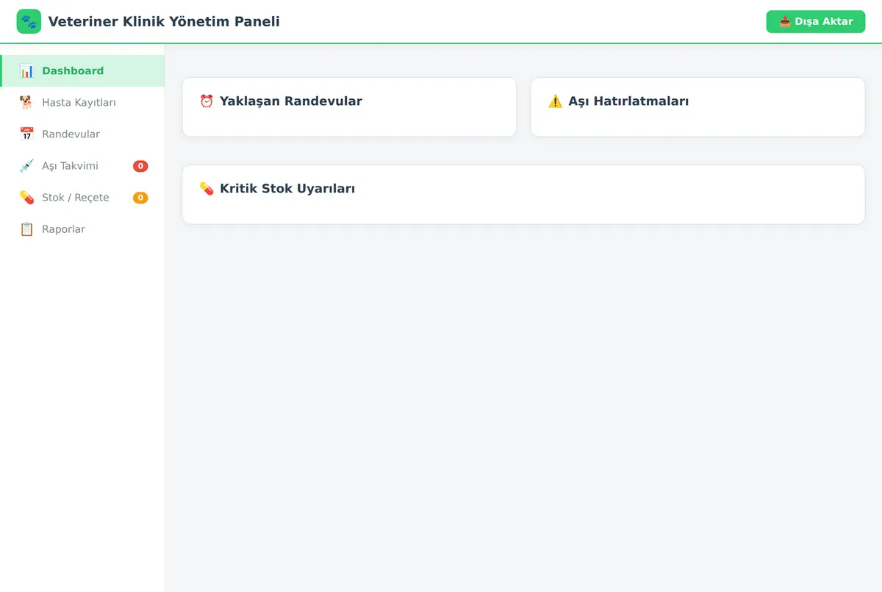Open the Dashboard menu item
Viewport: 882px width, 592px height.
point(82,71)
